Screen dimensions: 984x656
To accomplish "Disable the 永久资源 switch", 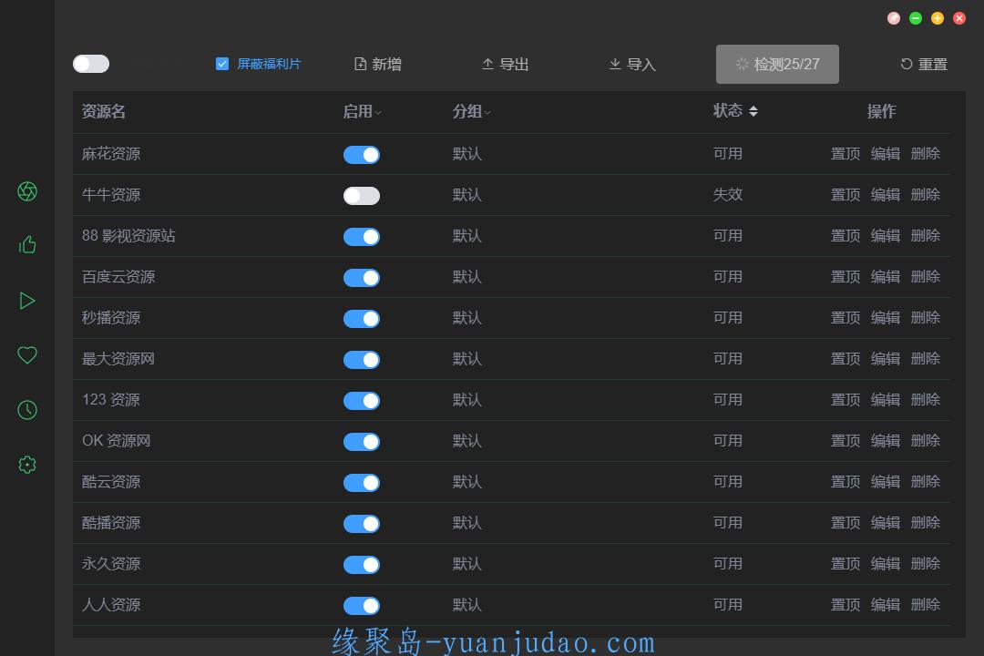I will [x=362, y=565].
